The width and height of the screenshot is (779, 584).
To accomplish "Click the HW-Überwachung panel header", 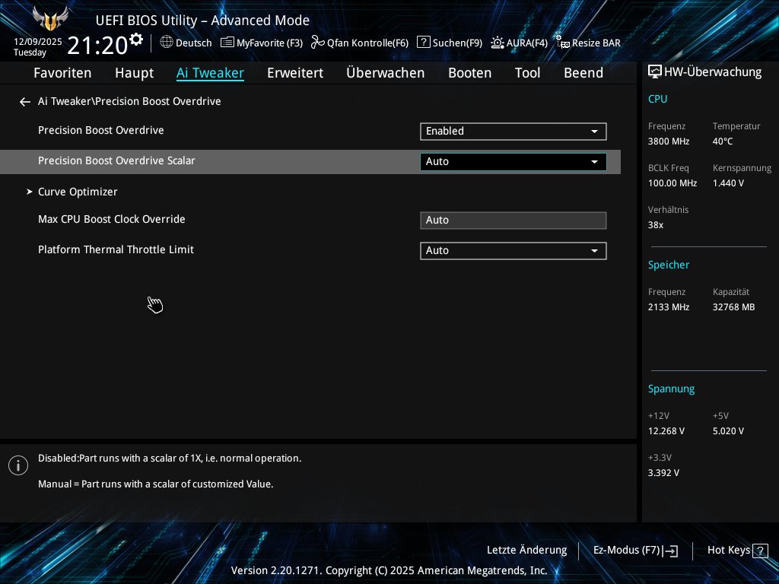I will [705, 72].
